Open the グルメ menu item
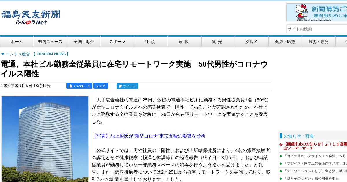 coord(252,42)
